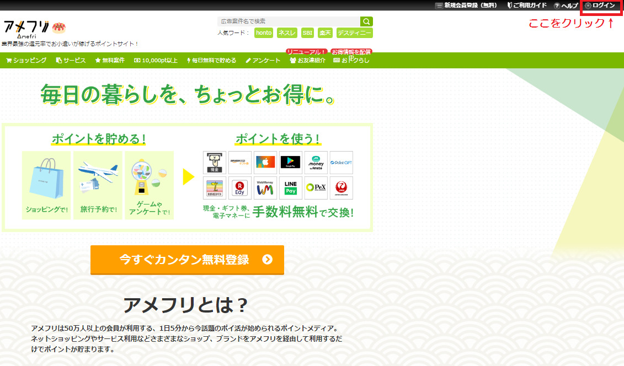Open the 10,000pt以上 menu
The height and width of the screenshot is (366, 624).
(156, 61)
